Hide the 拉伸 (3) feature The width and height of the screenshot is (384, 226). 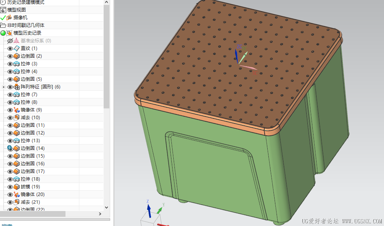pyautogui.click(x=10, y=64)
